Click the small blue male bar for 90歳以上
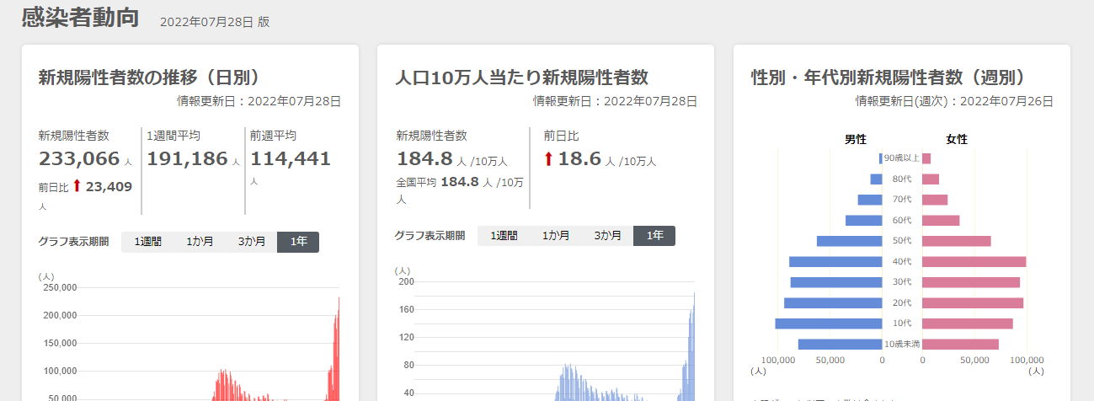The height and width of the screenshot is (401, 1094). coord(880,158)
